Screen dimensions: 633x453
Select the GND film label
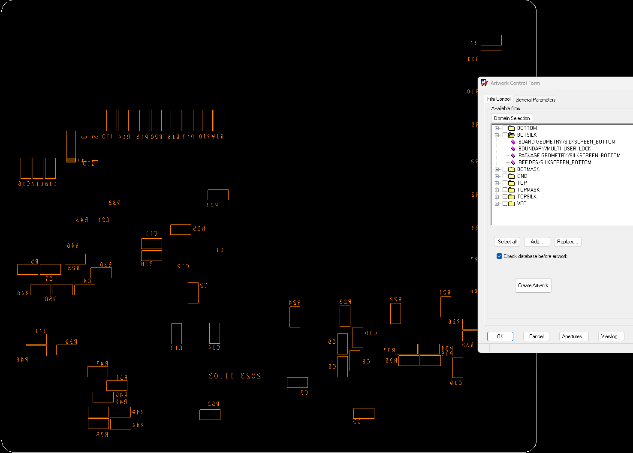pyautogui.click(x=522, y=176)
